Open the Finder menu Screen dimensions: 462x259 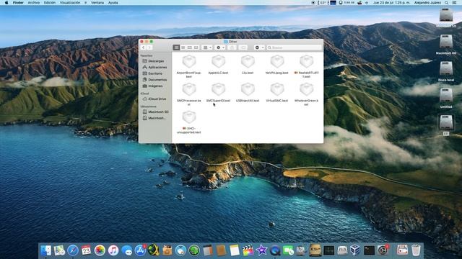(18, 3)
